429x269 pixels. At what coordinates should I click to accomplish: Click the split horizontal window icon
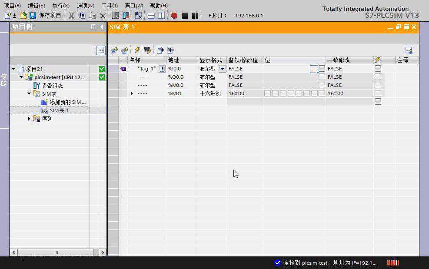[151, 16]
